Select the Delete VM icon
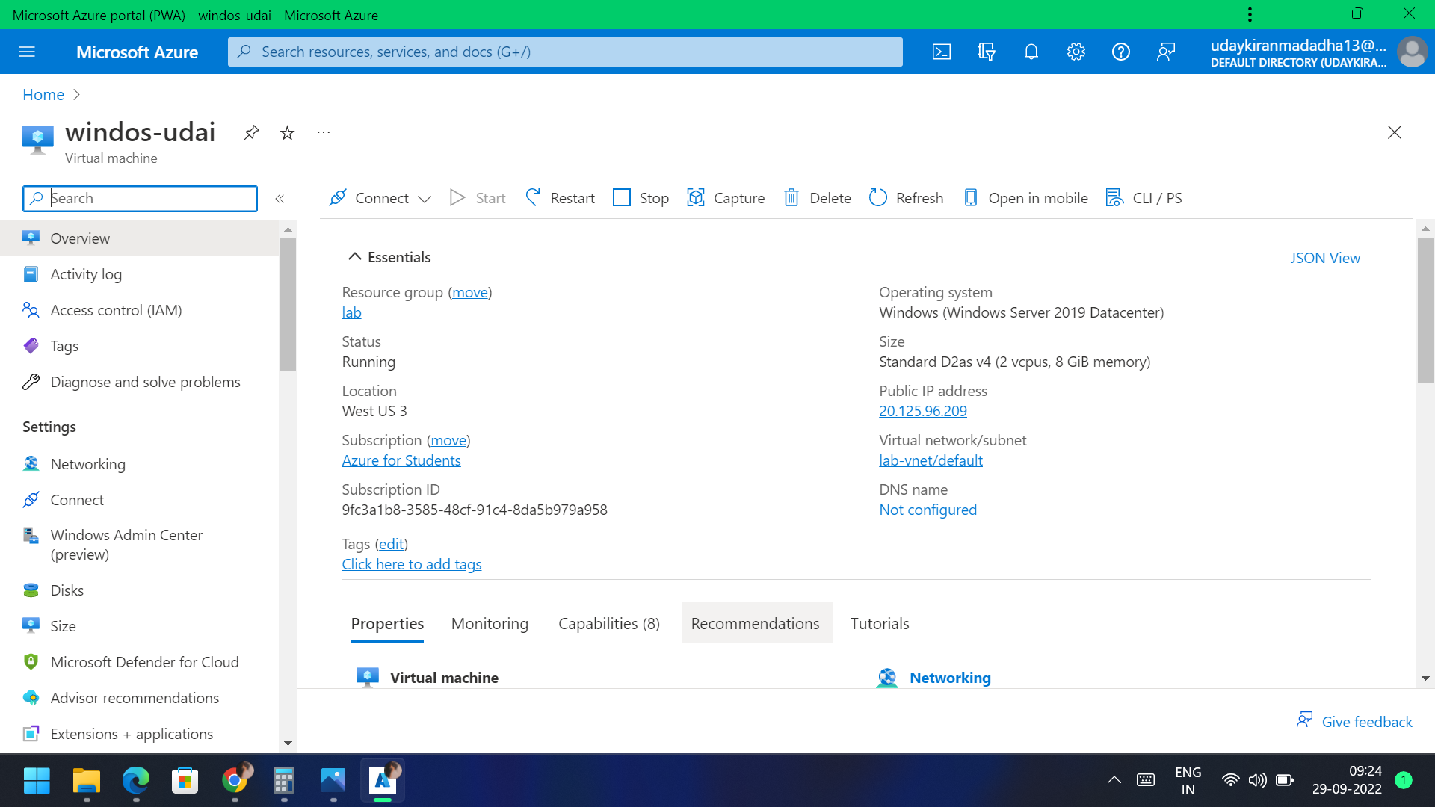Screen dimensions: 1435x807 coord(816,197)
